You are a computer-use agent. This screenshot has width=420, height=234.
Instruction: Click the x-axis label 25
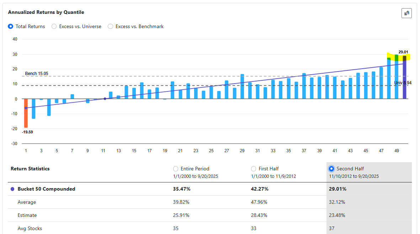tap(211, 151)
